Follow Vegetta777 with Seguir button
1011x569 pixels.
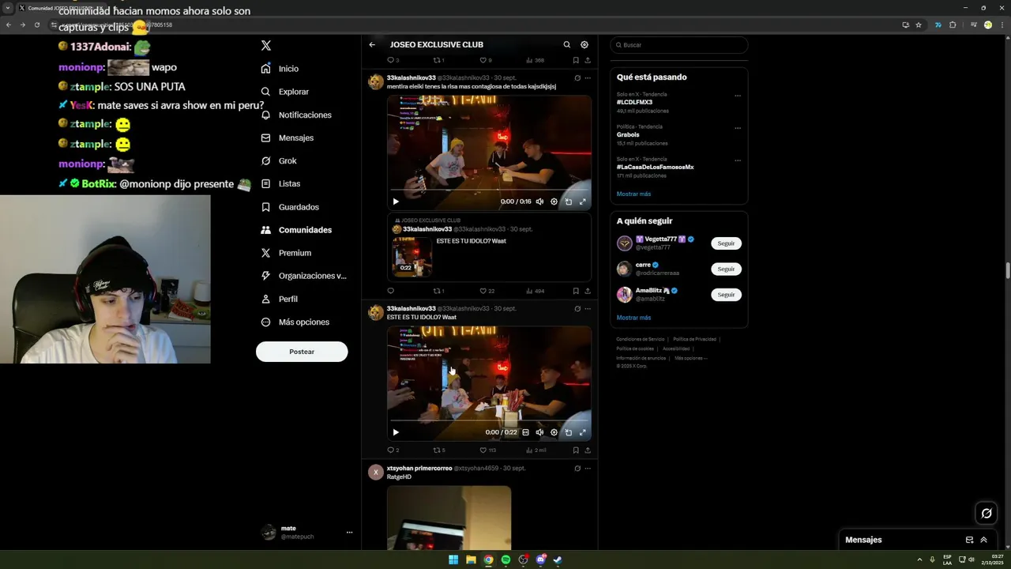click(x=726, y=243)
